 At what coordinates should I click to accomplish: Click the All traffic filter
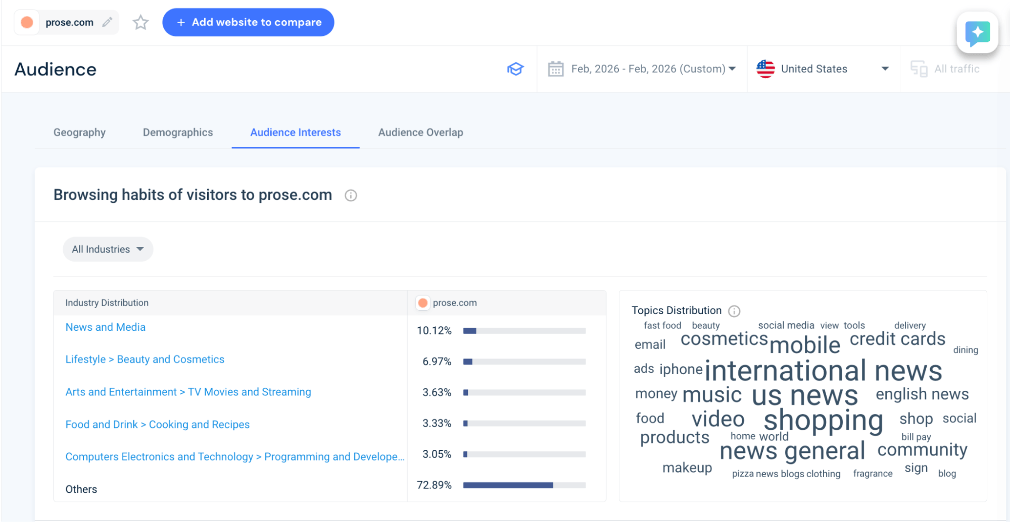(x=945, y=69)
